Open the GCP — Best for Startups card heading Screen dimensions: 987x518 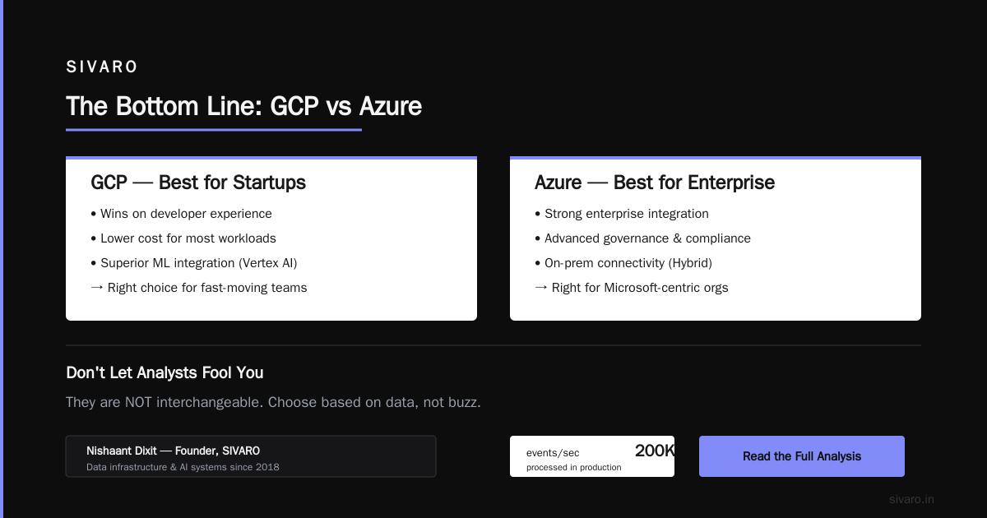[198, 183]
